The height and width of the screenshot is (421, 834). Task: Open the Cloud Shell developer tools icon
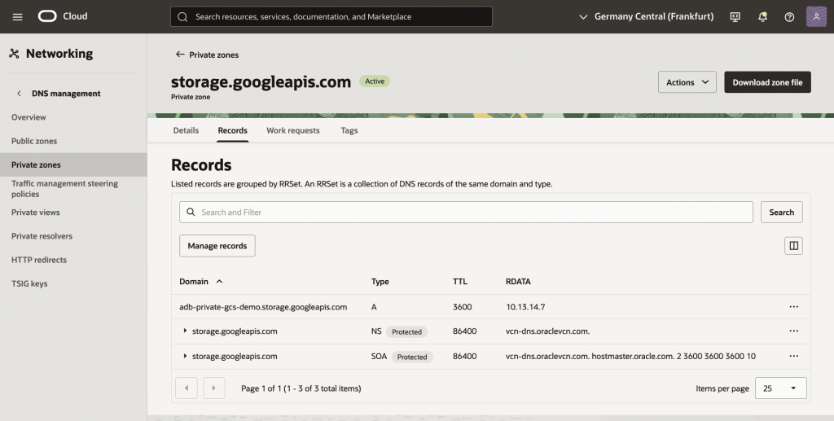(735, 16)
